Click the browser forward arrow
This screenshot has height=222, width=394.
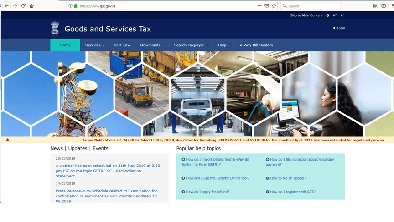point(15,6)
